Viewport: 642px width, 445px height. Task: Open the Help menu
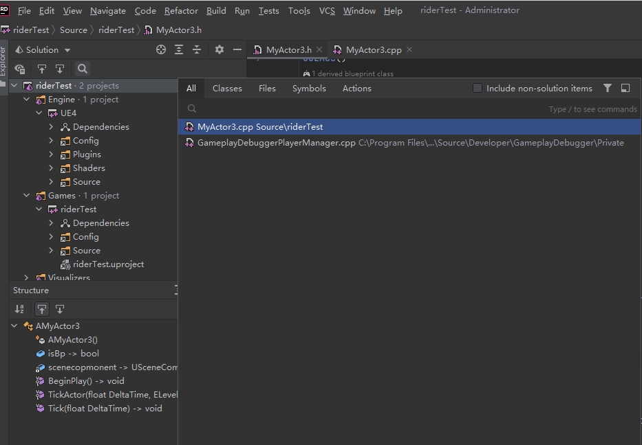[x=393, y=11]
